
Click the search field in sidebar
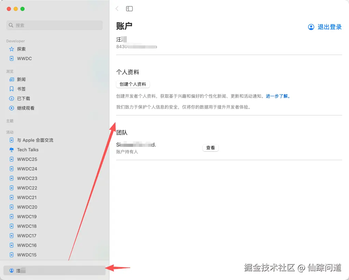[55, 25]
